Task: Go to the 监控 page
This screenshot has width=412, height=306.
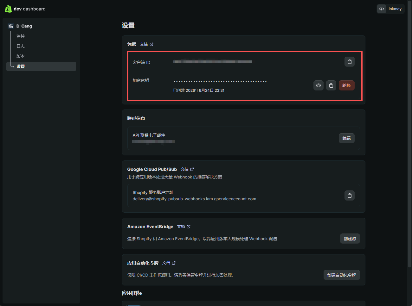Action: tap(21, 36)
